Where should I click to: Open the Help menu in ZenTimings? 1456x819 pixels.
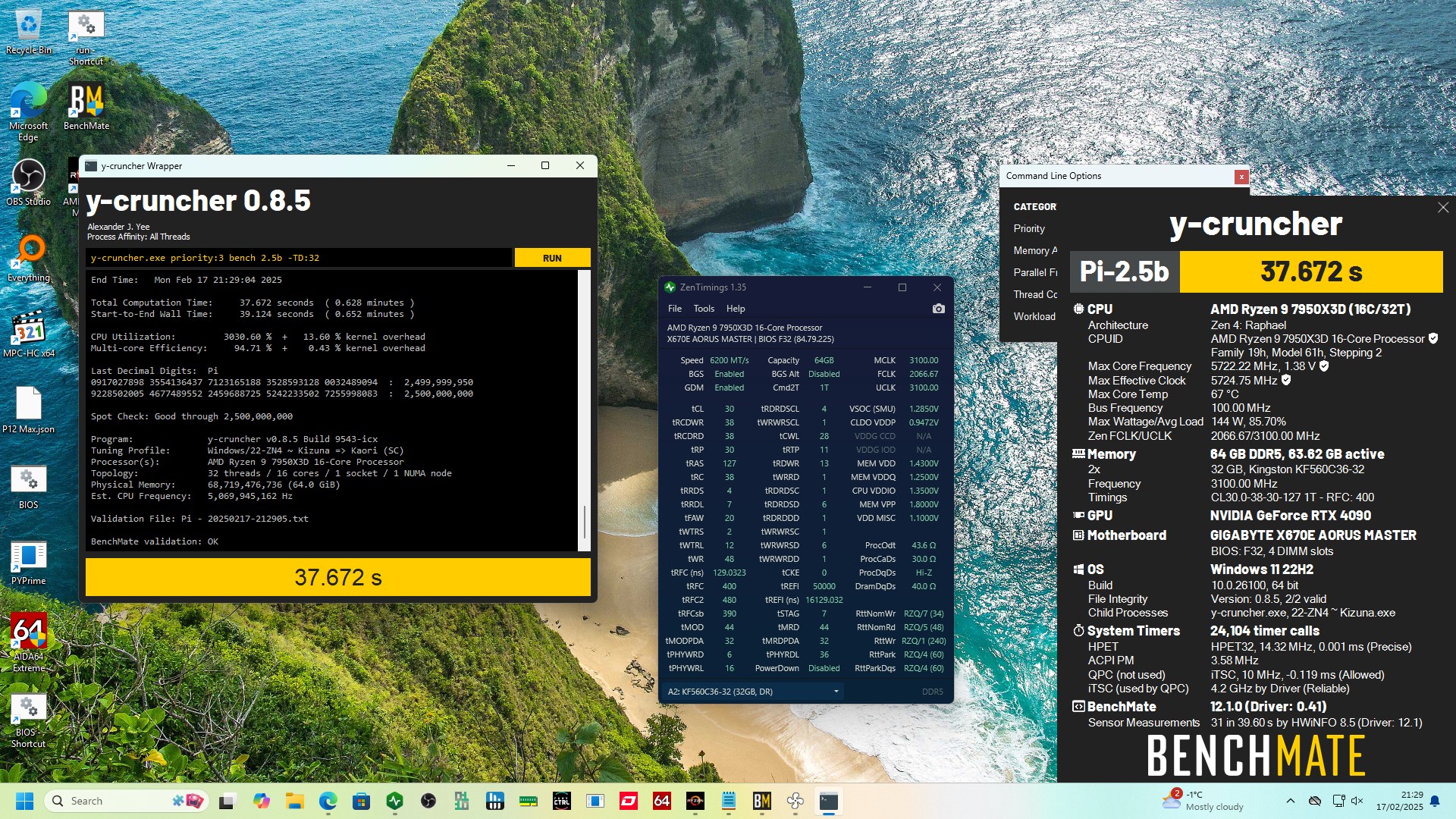point(736,309)
